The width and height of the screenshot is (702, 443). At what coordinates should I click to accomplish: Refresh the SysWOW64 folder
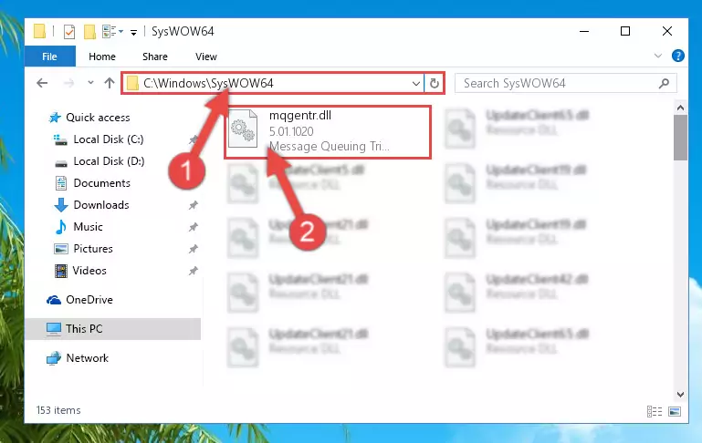[435, 84]
